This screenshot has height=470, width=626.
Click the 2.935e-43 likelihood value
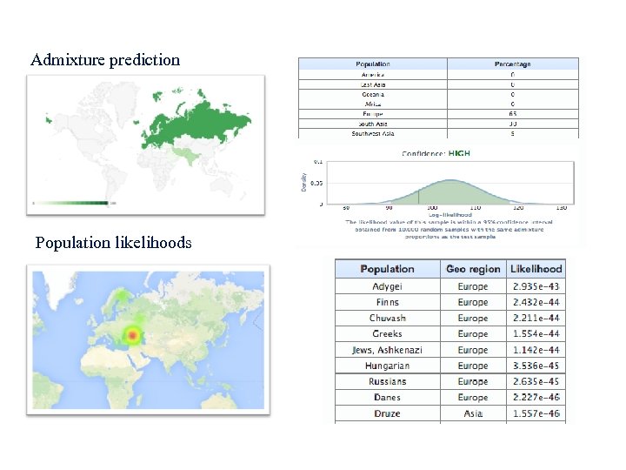click(536, 286)
